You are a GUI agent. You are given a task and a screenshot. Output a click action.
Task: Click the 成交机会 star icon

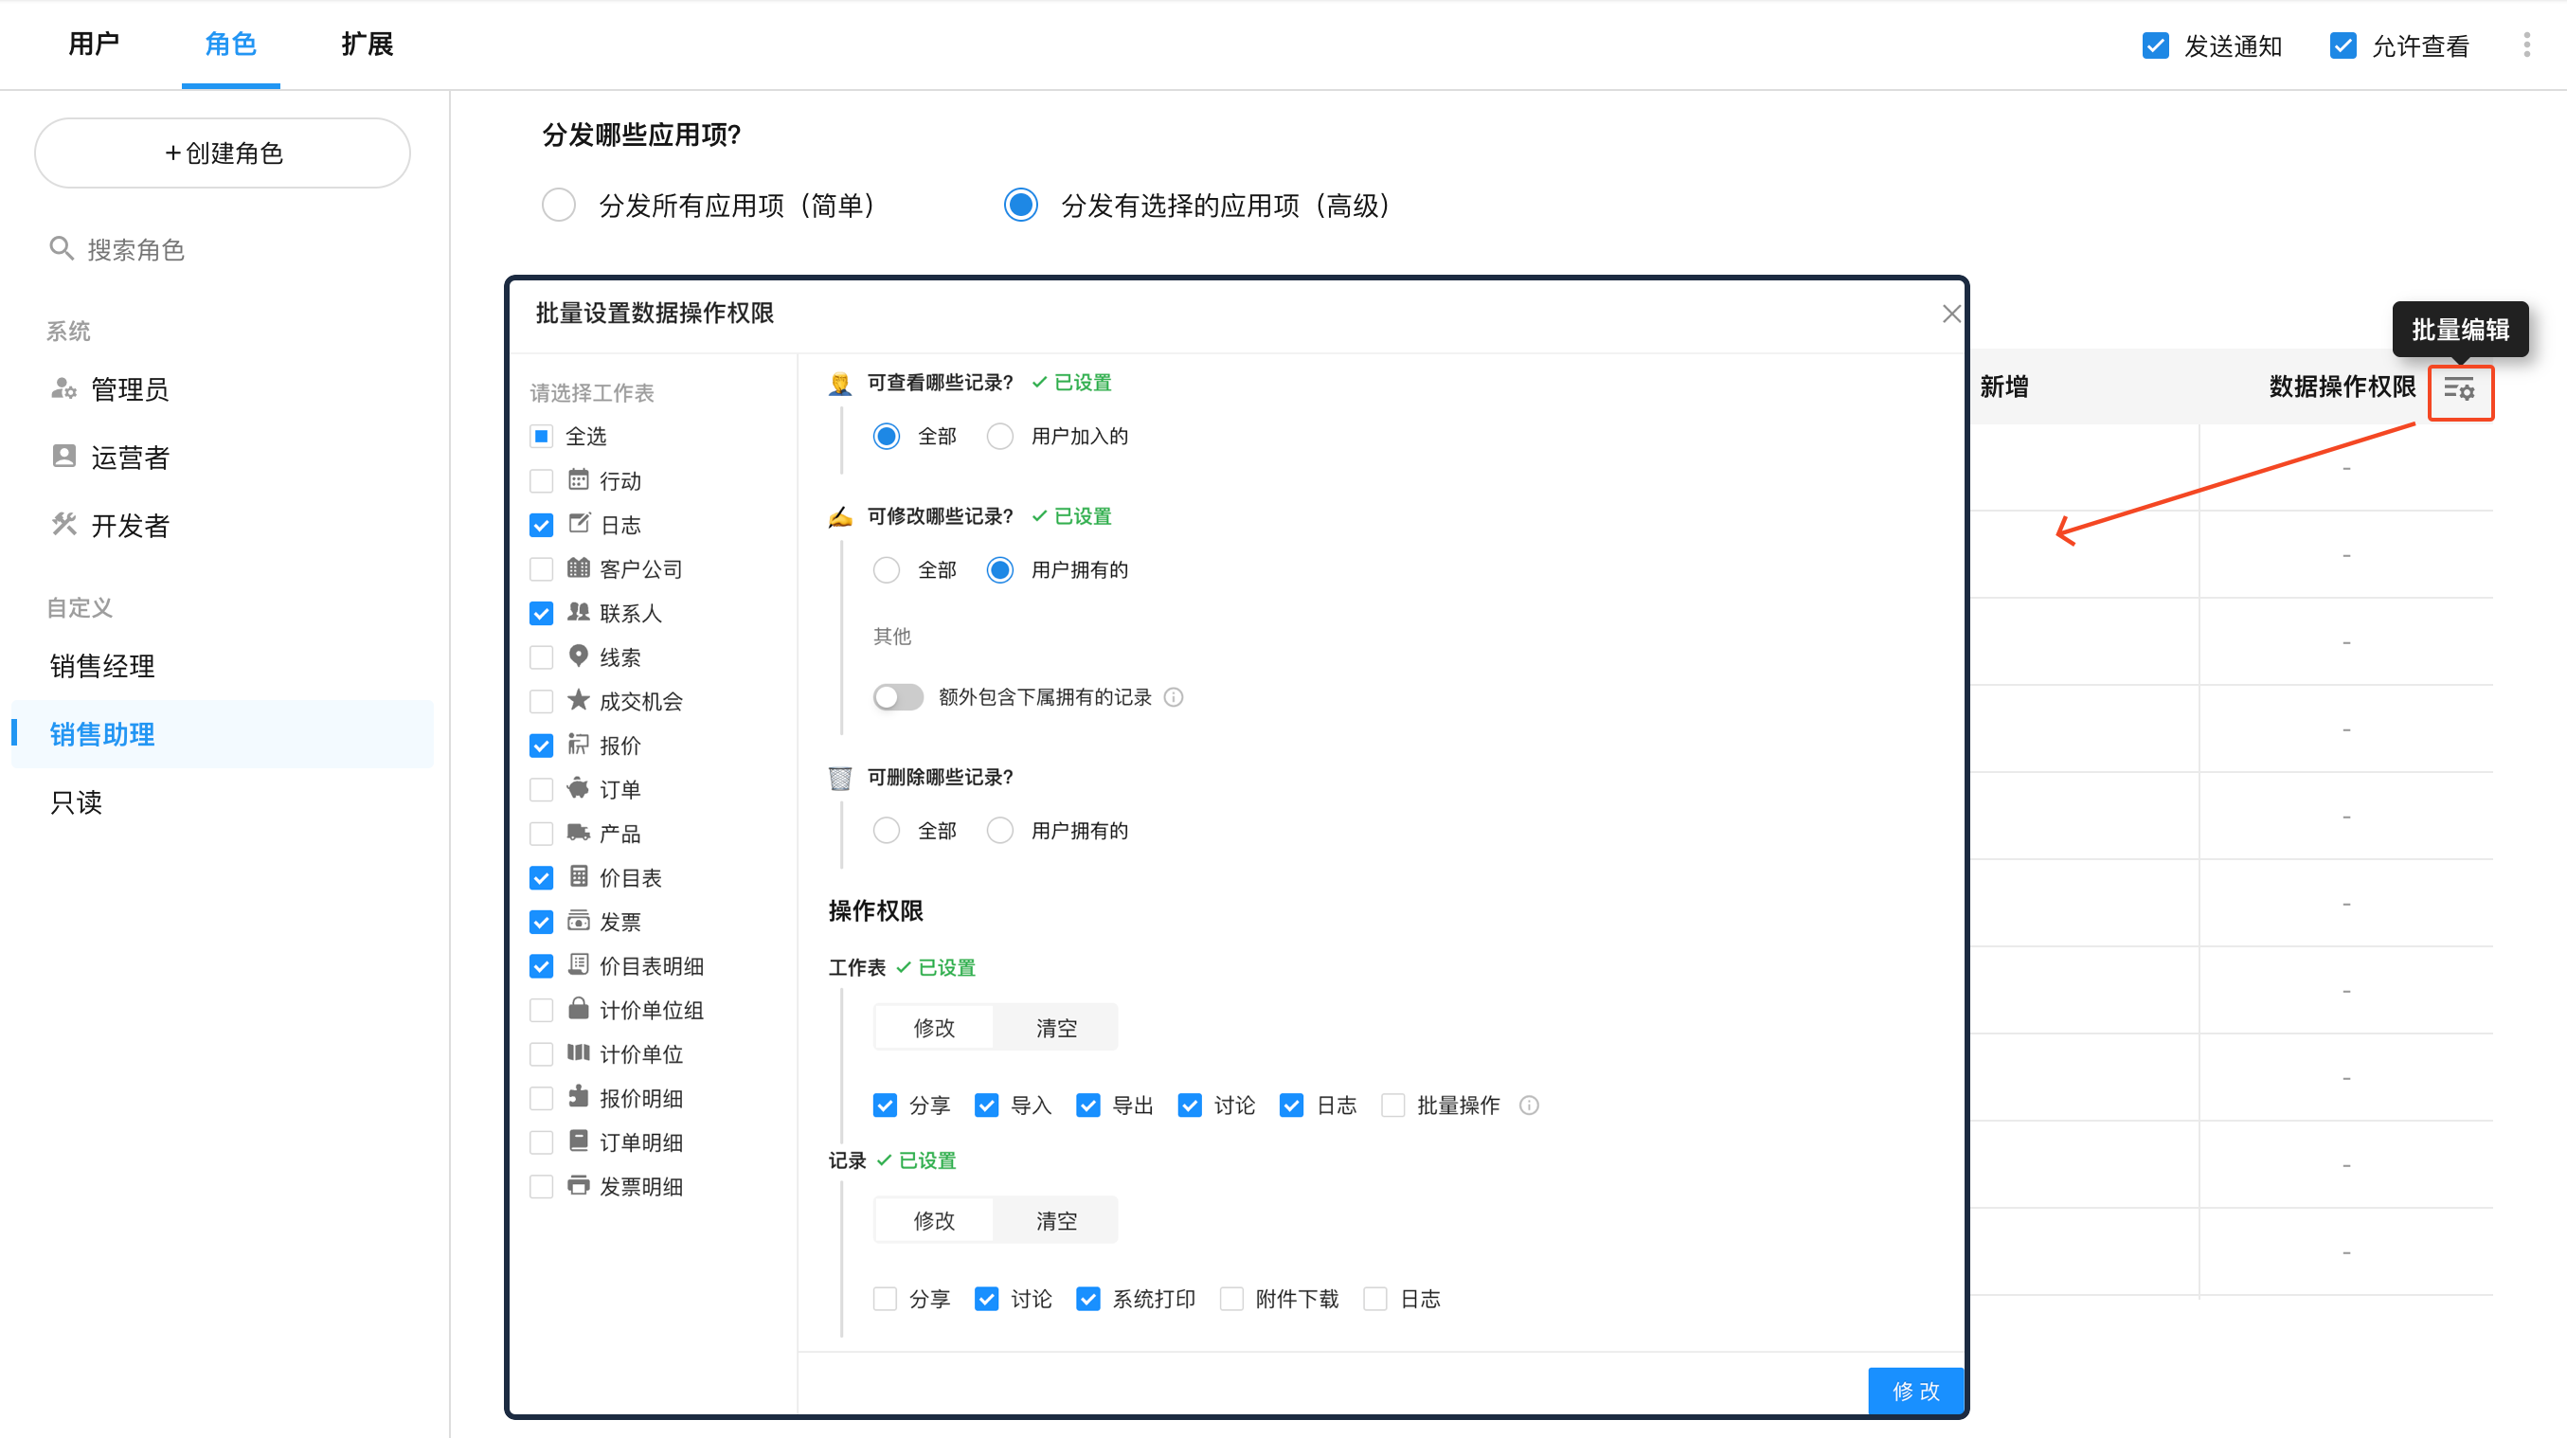[x=578, y=699]
